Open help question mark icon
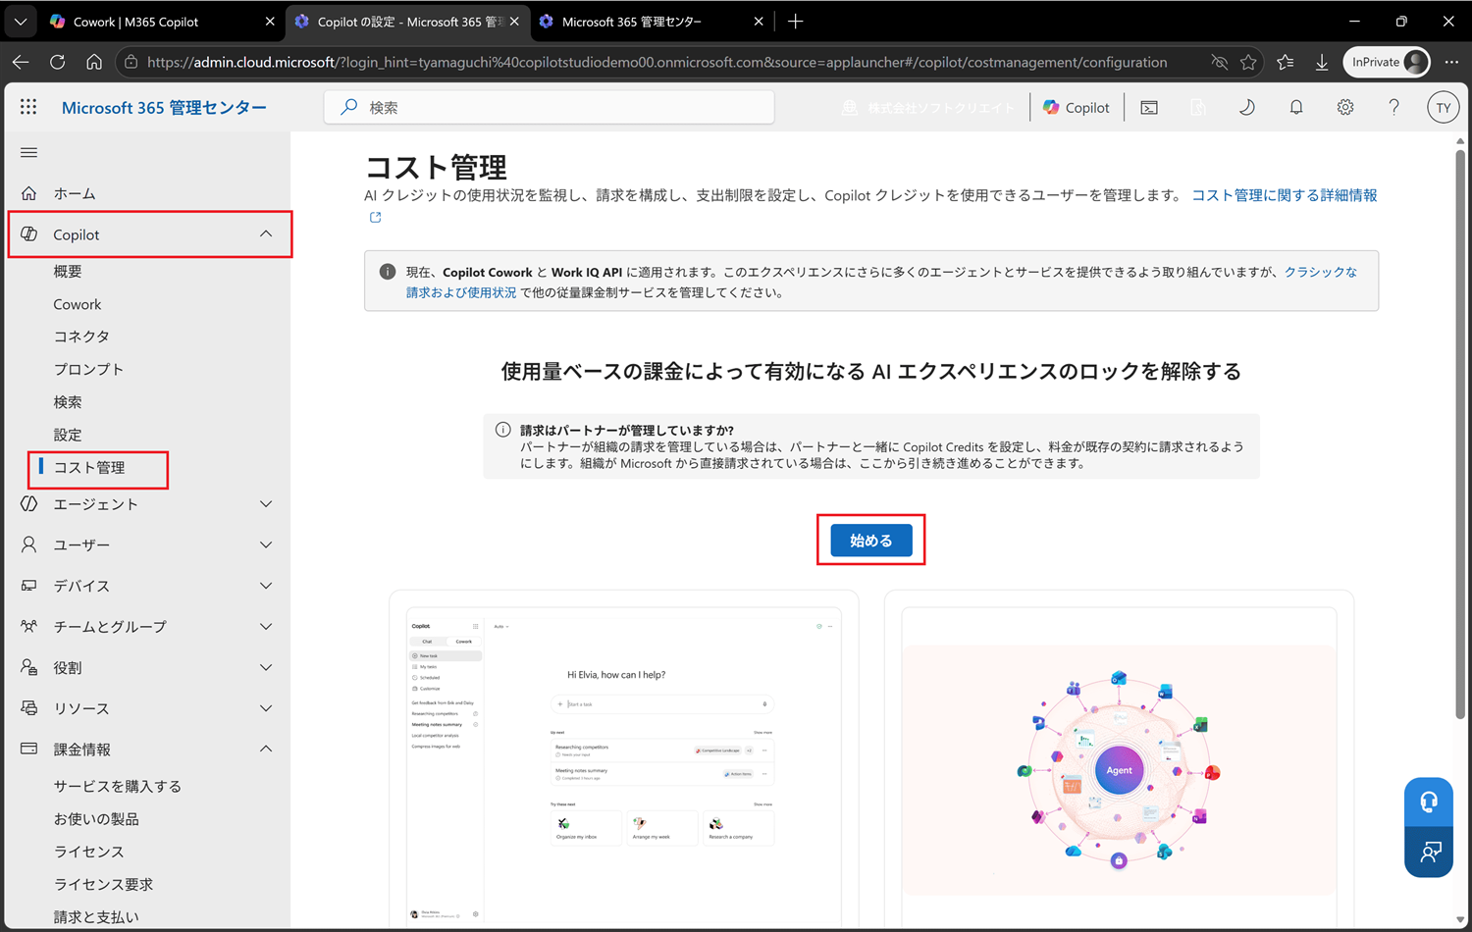Screen dimensions: 1472x932 point(1393,107)
